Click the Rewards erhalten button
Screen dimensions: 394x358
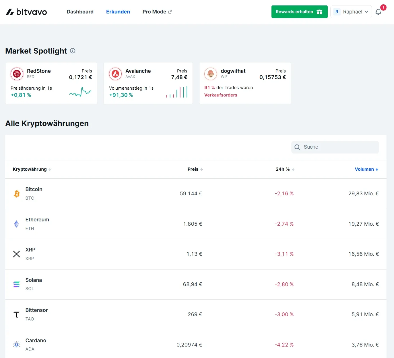(x=300, y=12)
